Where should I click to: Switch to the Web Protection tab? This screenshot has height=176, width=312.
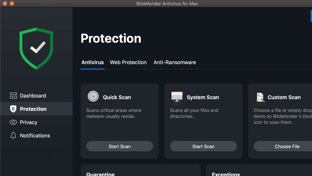pyautogui.click(x=128, y=63)
